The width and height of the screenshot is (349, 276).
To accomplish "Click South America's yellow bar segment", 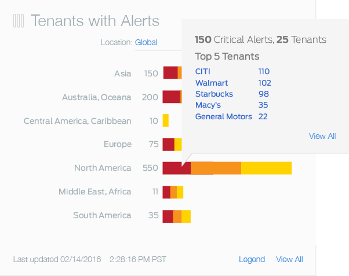I will [186, 216].
